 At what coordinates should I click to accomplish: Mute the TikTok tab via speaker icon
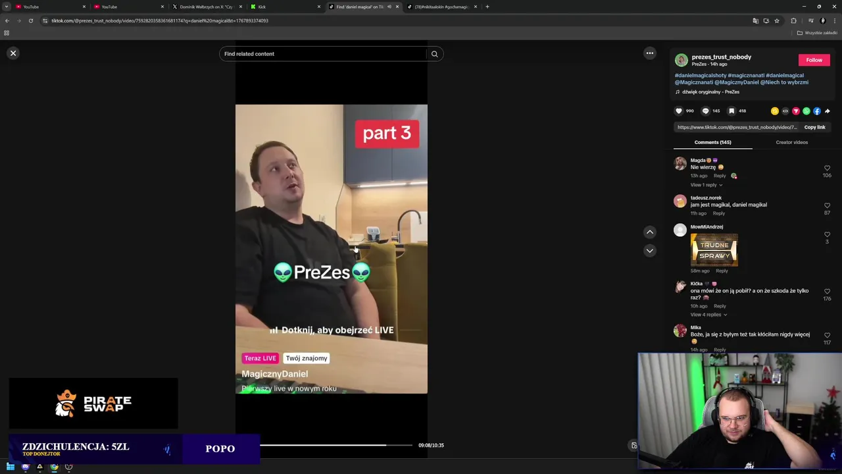pyautogui.click(x=389, y=7)
